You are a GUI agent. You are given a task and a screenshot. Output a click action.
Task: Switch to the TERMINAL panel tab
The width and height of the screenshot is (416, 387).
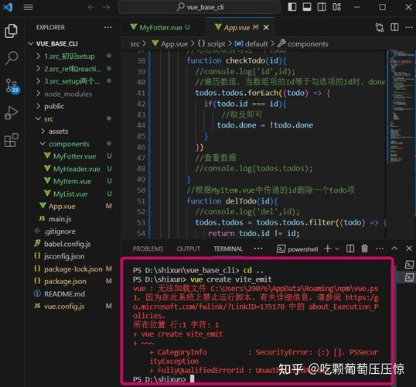[228, 249]
